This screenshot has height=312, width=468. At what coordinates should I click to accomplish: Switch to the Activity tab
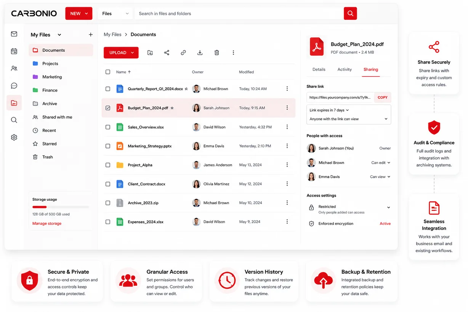pyautogui.click(x=345, y=69)
